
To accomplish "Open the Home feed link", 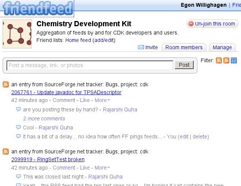I will point(78,40).
